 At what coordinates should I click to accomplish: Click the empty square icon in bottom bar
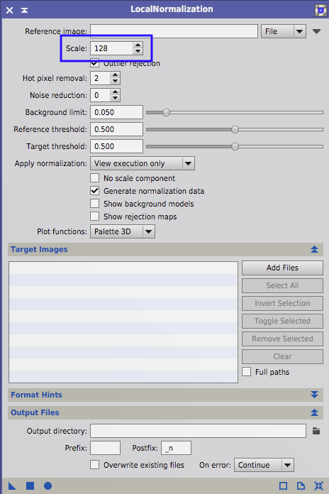[x=283, y=485]
